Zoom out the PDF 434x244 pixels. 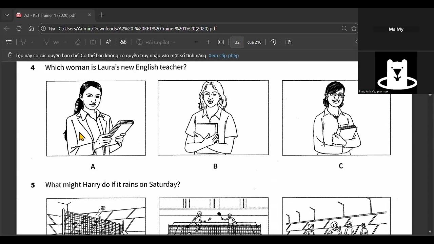(x=196, y=42)
